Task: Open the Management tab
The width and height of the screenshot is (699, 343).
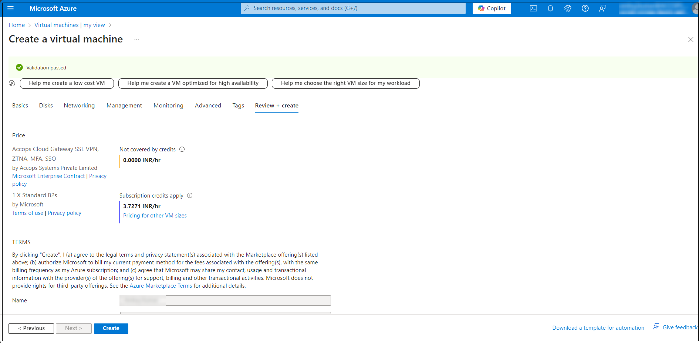Action: point(124,106)
